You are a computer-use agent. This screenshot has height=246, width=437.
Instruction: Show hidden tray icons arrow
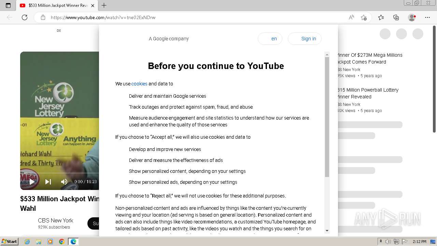coord(381,242)
